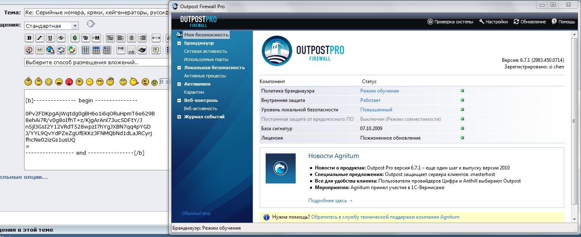
Task: Click inside the forum message text area
Action: pyautogui.click(x=97, y=129)
